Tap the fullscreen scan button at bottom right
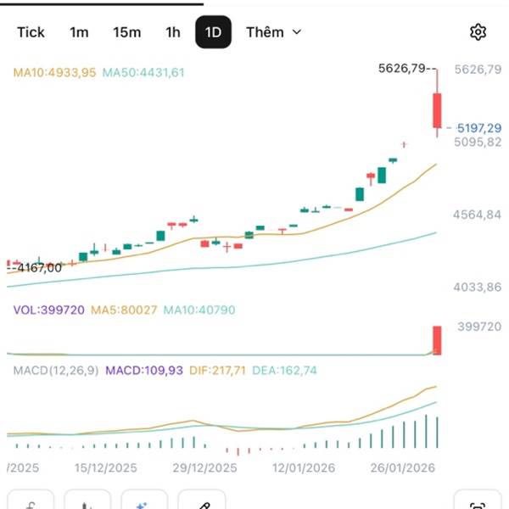This screenshot has height=509, width=509. 478,502
